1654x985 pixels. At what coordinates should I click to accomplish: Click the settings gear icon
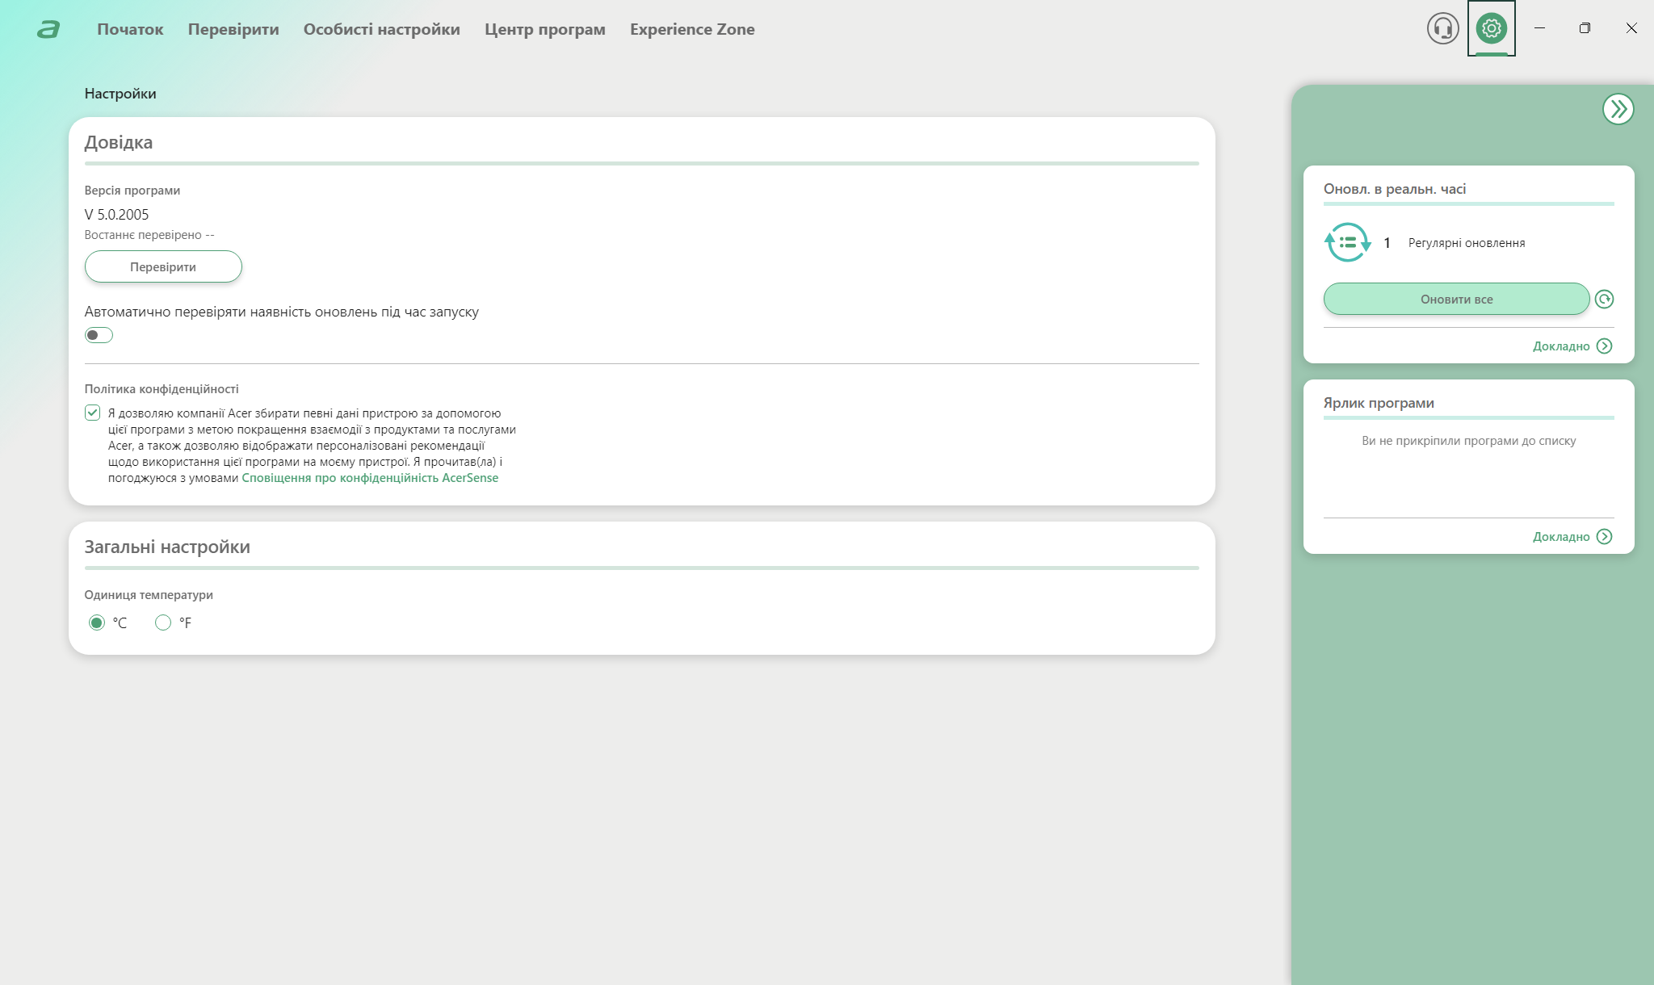(x=1491, y=29)
